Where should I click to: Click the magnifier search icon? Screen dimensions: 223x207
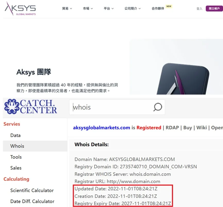point(158,107)
